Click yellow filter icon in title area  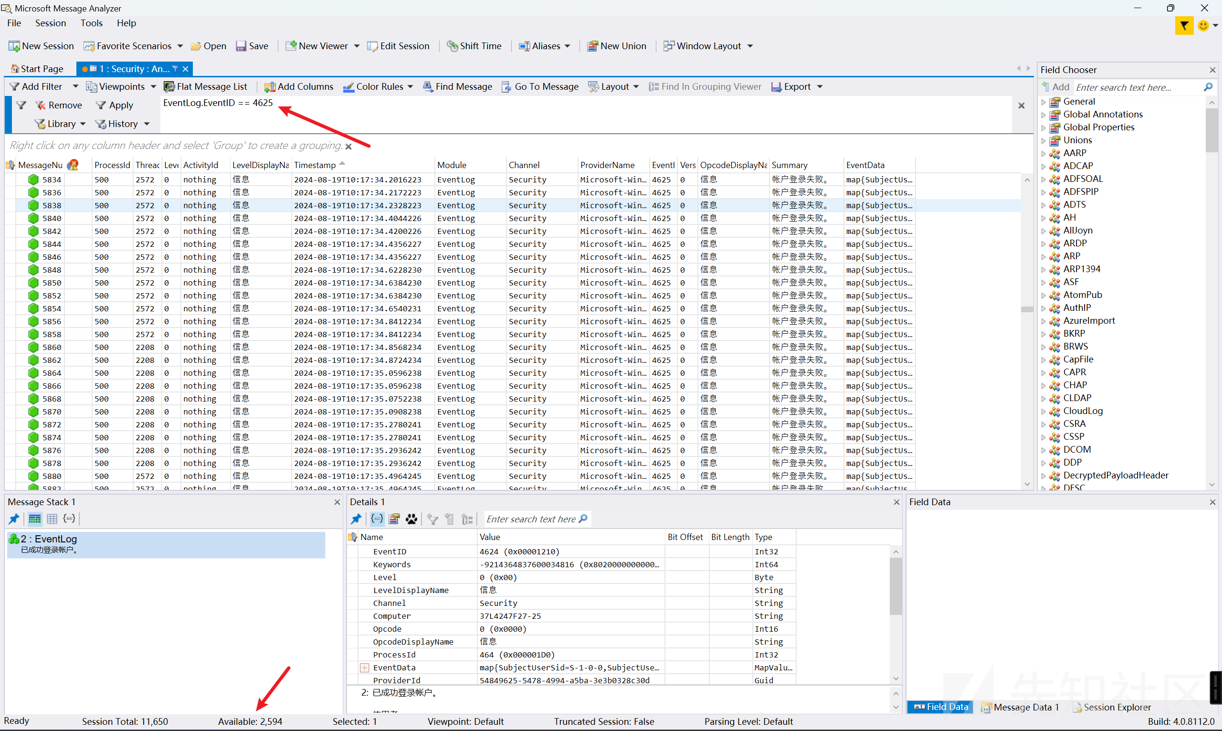(1184, 26)
